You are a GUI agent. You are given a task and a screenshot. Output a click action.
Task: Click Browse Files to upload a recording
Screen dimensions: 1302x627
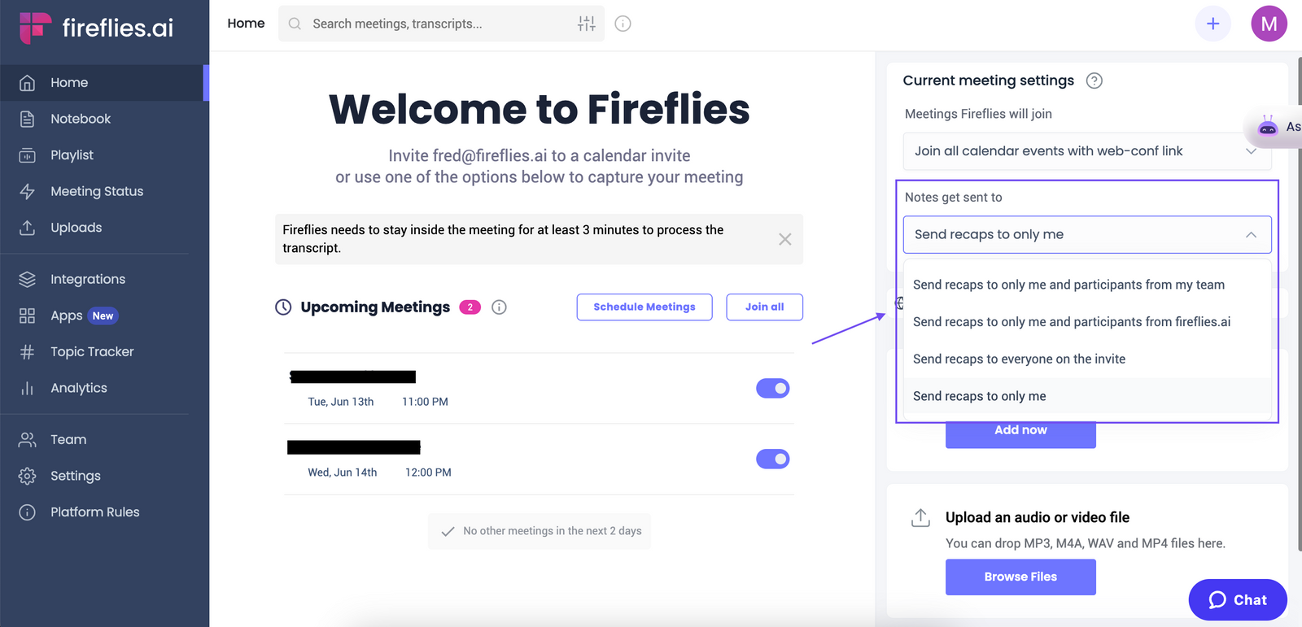click(x=1020, y=577)
